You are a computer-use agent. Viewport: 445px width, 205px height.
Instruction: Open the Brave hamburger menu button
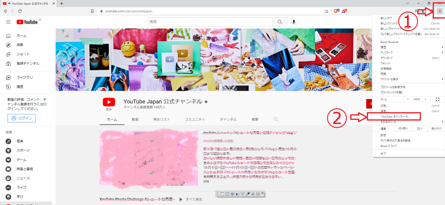pyautogui.click(x=440, y=11)
